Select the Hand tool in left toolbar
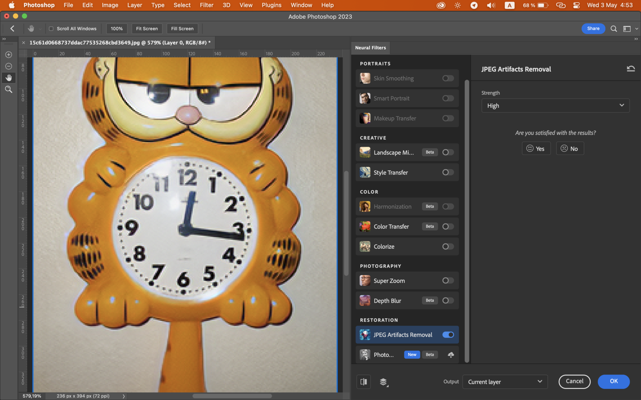 [8, 78]
